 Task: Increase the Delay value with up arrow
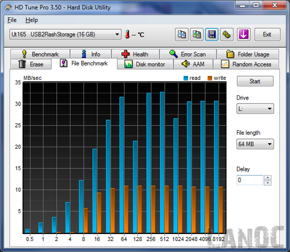tap(267, 177)
